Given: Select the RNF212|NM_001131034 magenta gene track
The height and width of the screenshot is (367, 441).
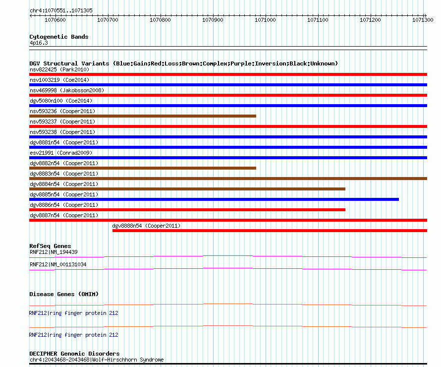Looking at the screenshot, I should 228,269.
